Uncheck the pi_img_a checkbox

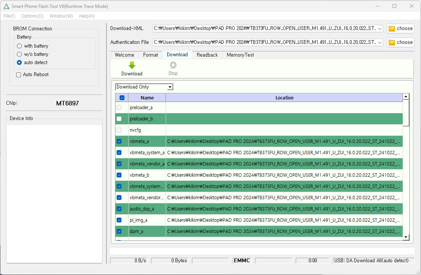[119, 220]
